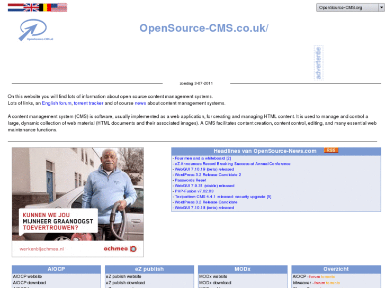
Task: Open the eZ publish download link
Action: (126, 283)
